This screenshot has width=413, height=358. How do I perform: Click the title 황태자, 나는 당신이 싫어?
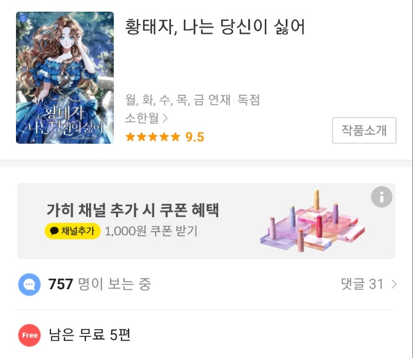(215, 27)
